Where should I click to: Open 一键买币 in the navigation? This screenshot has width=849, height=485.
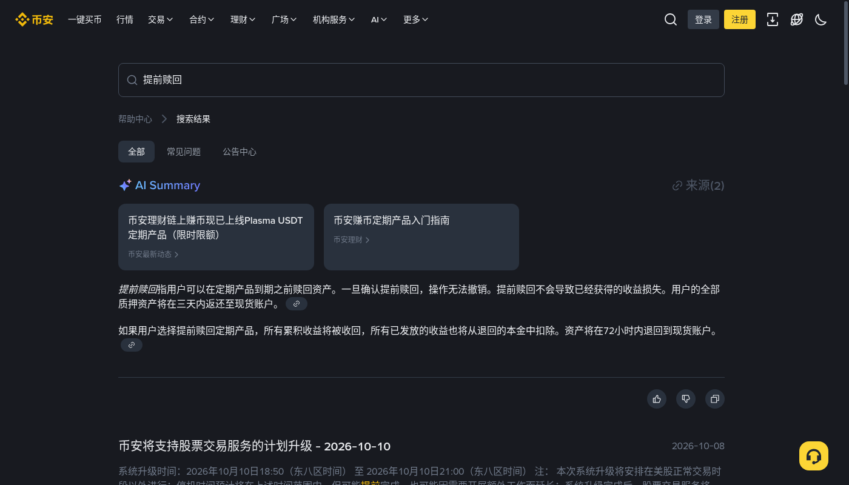click(85, 19)
